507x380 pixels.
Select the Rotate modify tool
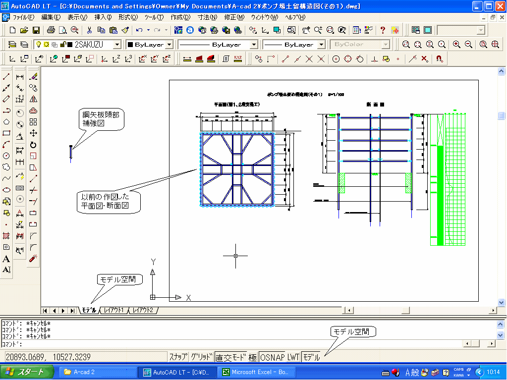click(x=33, y=145)
